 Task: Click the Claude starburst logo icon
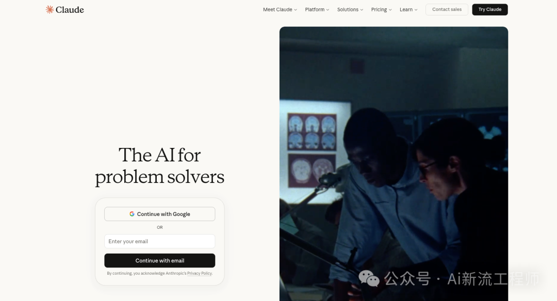(x=50, y=10)
